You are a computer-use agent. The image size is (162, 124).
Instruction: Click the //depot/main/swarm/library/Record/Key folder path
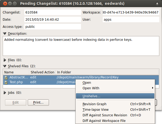88,77
